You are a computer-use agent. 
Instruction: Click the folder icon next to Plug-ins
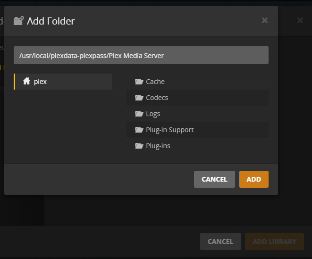(x=139, y=146)
